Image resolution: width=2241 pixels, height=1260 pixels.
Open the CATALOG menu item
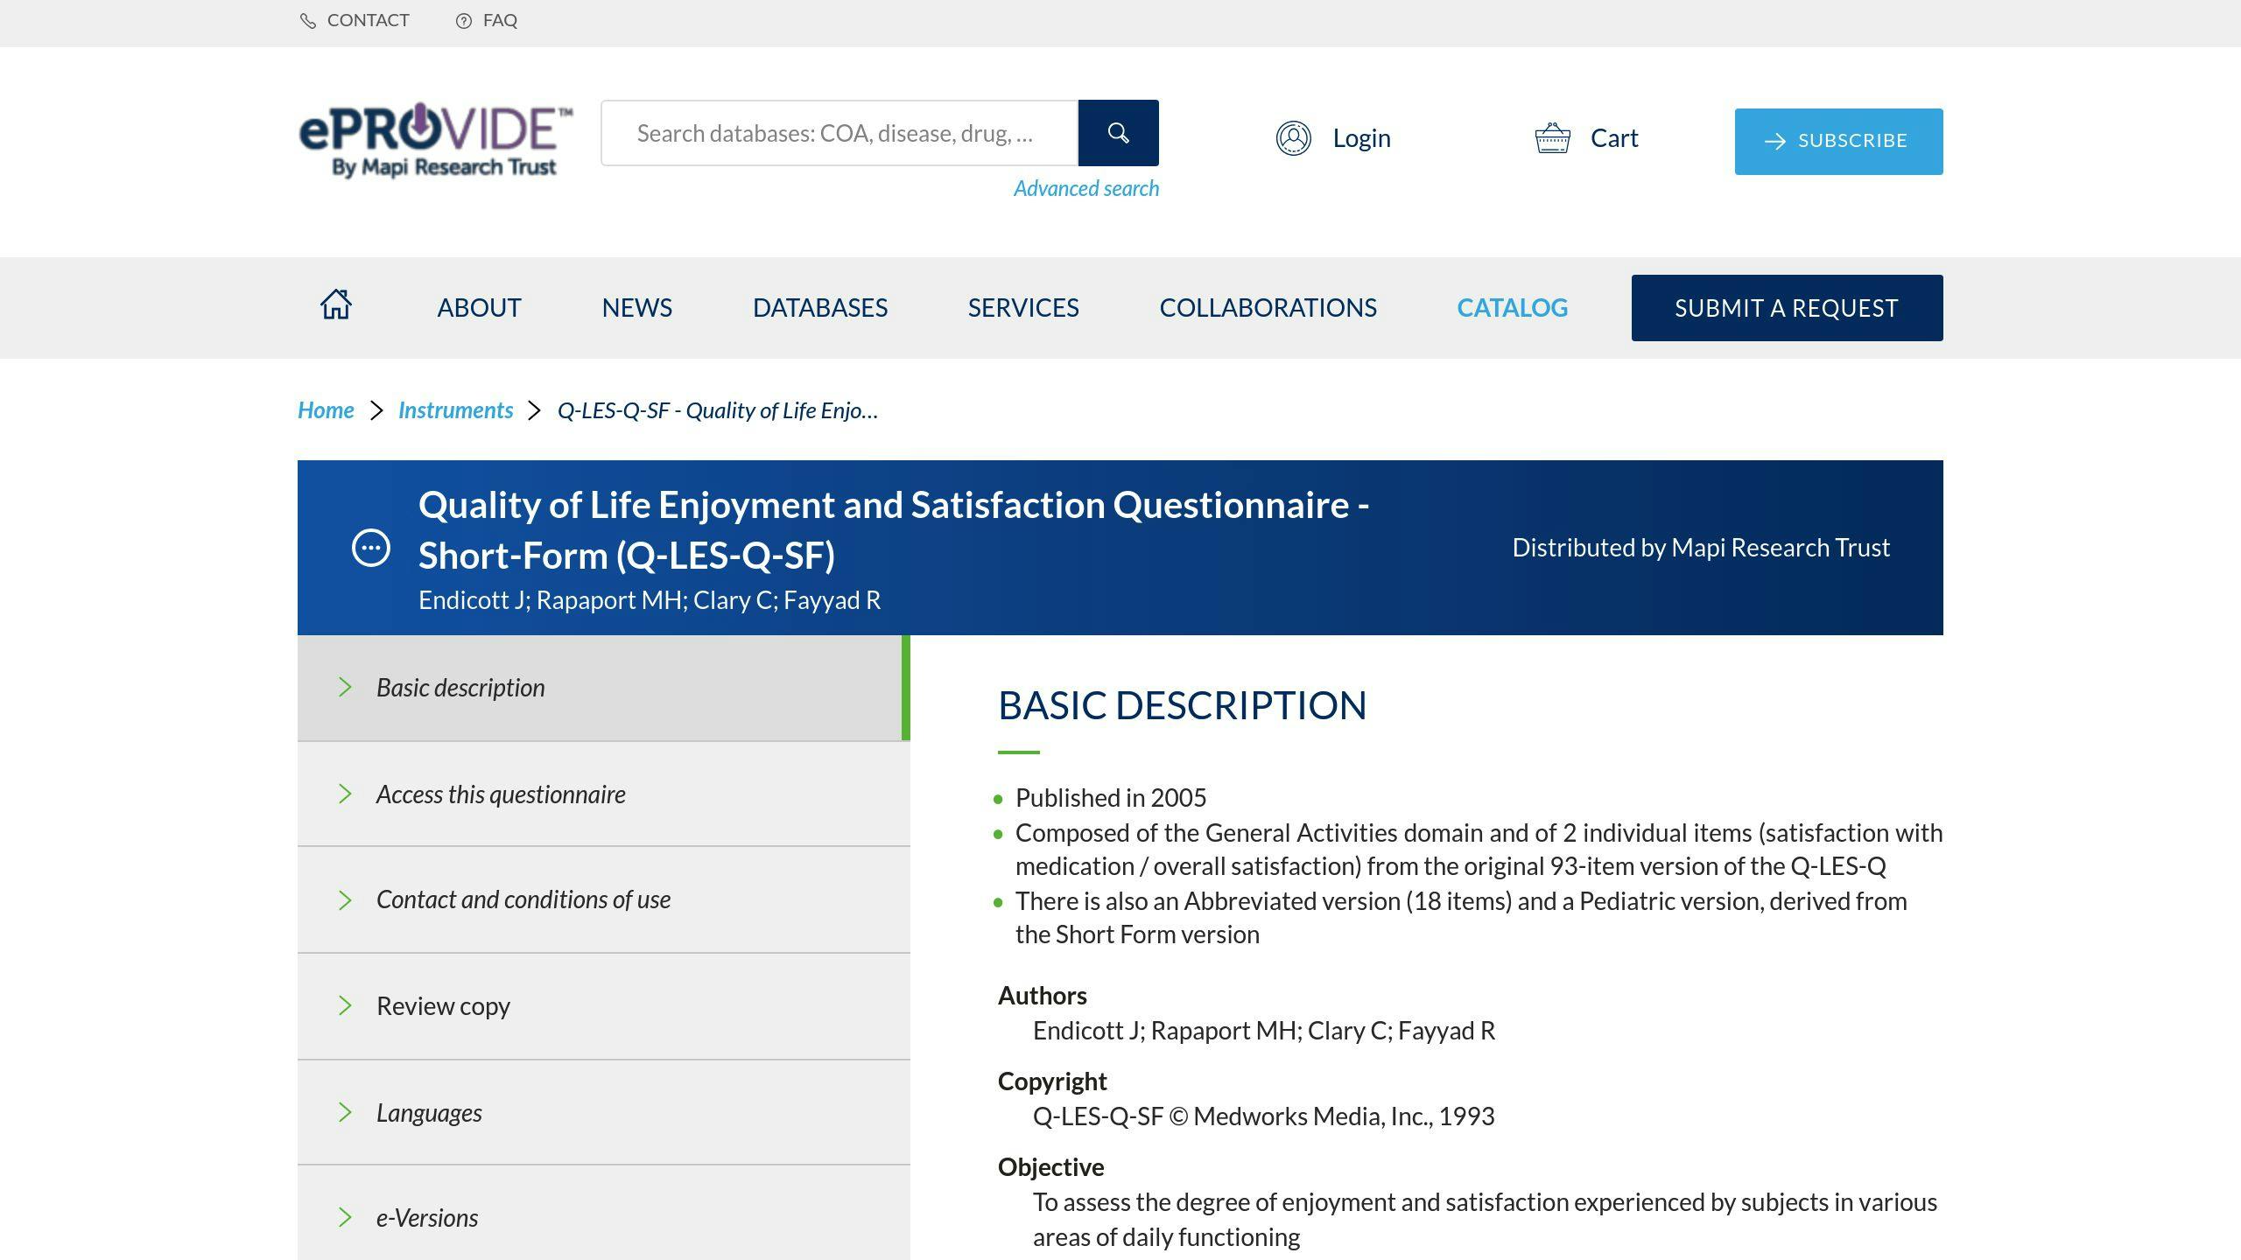tap(1513, 308)
